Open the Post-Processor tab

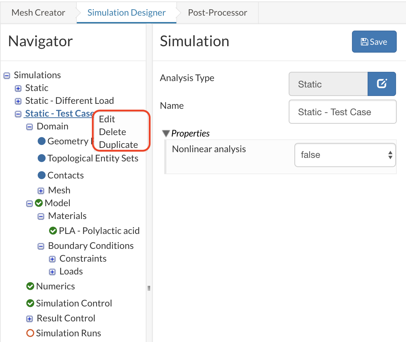pos(218,13)
